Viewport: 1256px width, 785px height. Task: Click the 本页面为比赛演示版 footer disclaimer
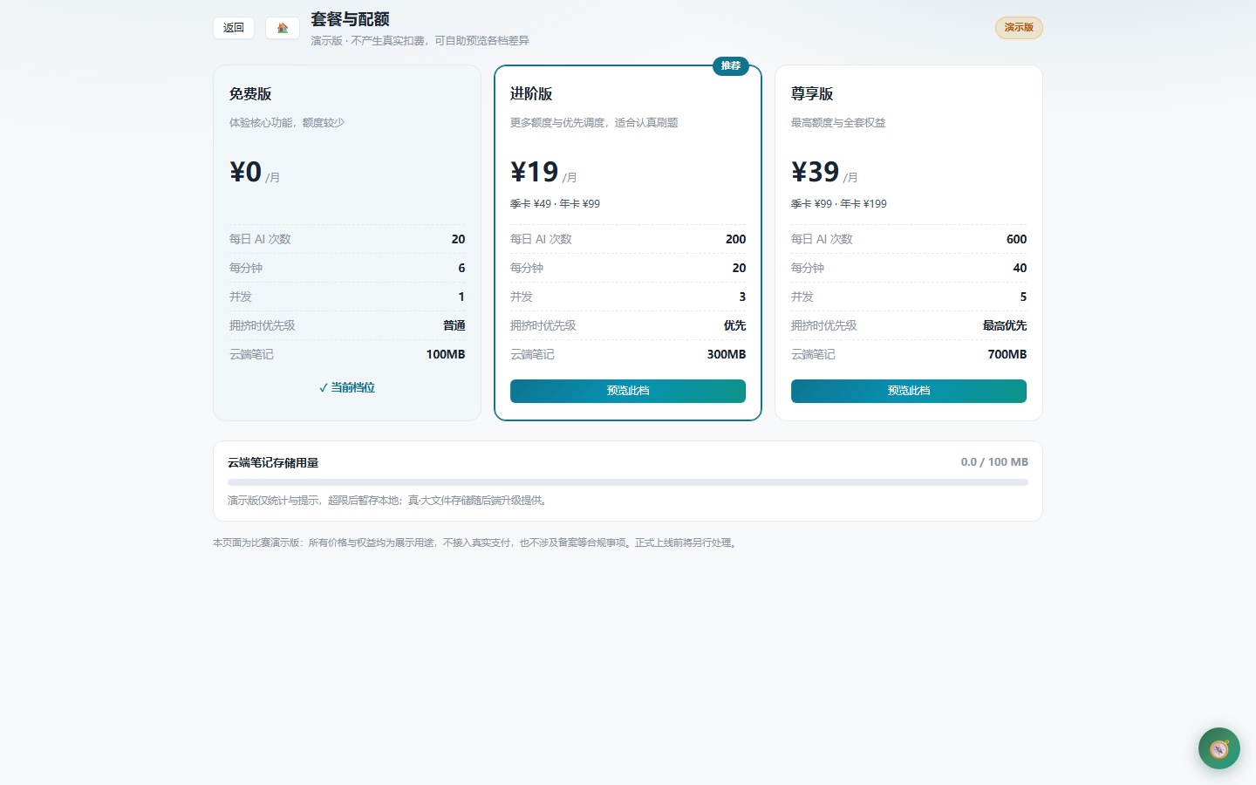(x=476, y=543)
